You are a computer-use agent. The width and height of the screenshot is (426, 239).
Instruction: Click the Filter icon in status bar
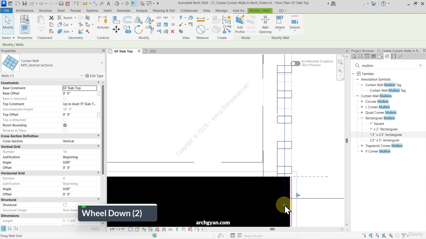404,236
